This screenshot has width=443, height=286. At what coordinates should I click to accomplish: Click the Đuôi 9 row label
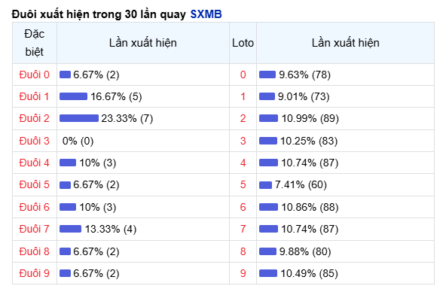point(34,273)
